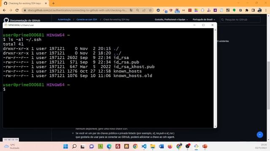Image resolution: width=270 pixels, height=151 pixels.
Task: Click the GitHub logo 'Documentação do GitHub'
Action: (x=22, y=20)
